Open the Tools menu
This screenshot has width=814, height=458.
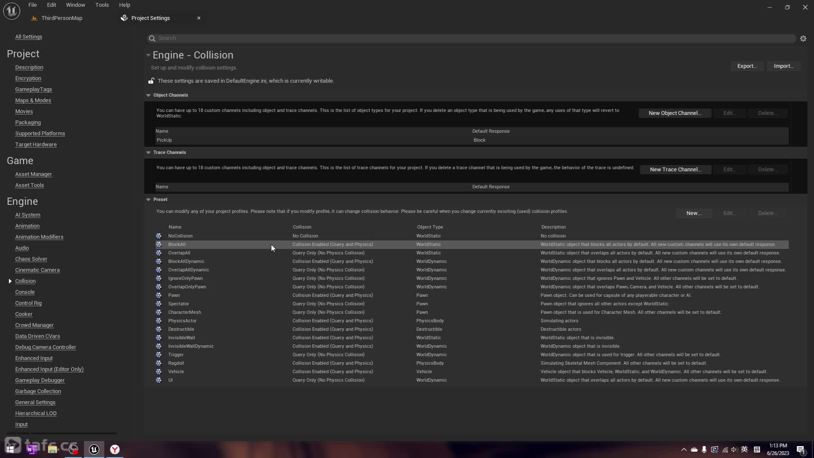point(102,5)
